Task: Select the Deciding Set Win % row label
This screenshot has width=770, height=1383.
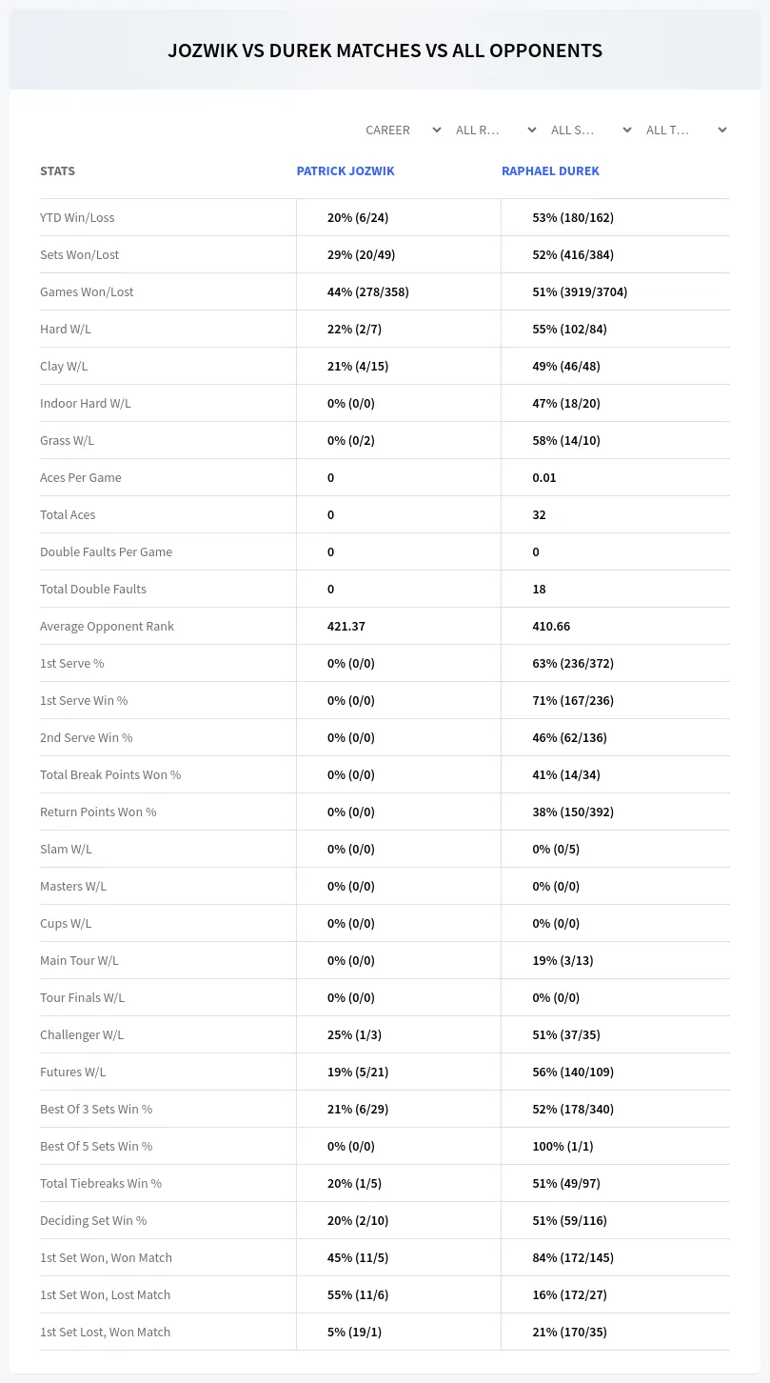Action: click(93, 1220)
